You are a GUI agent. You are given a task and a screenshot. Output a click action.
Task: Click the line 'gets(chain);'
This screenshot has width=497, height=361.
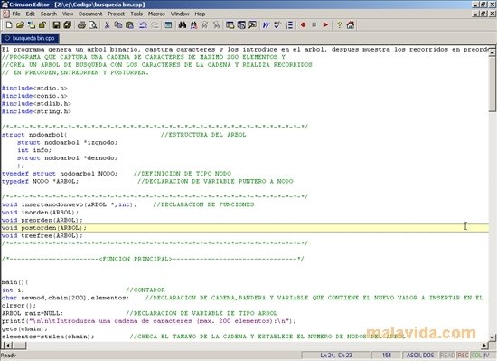(x=24, y=328)
